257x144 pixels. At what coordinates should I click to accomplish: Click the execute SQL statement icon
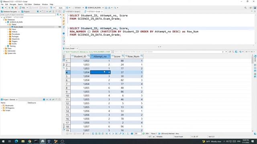coord(64,15)
